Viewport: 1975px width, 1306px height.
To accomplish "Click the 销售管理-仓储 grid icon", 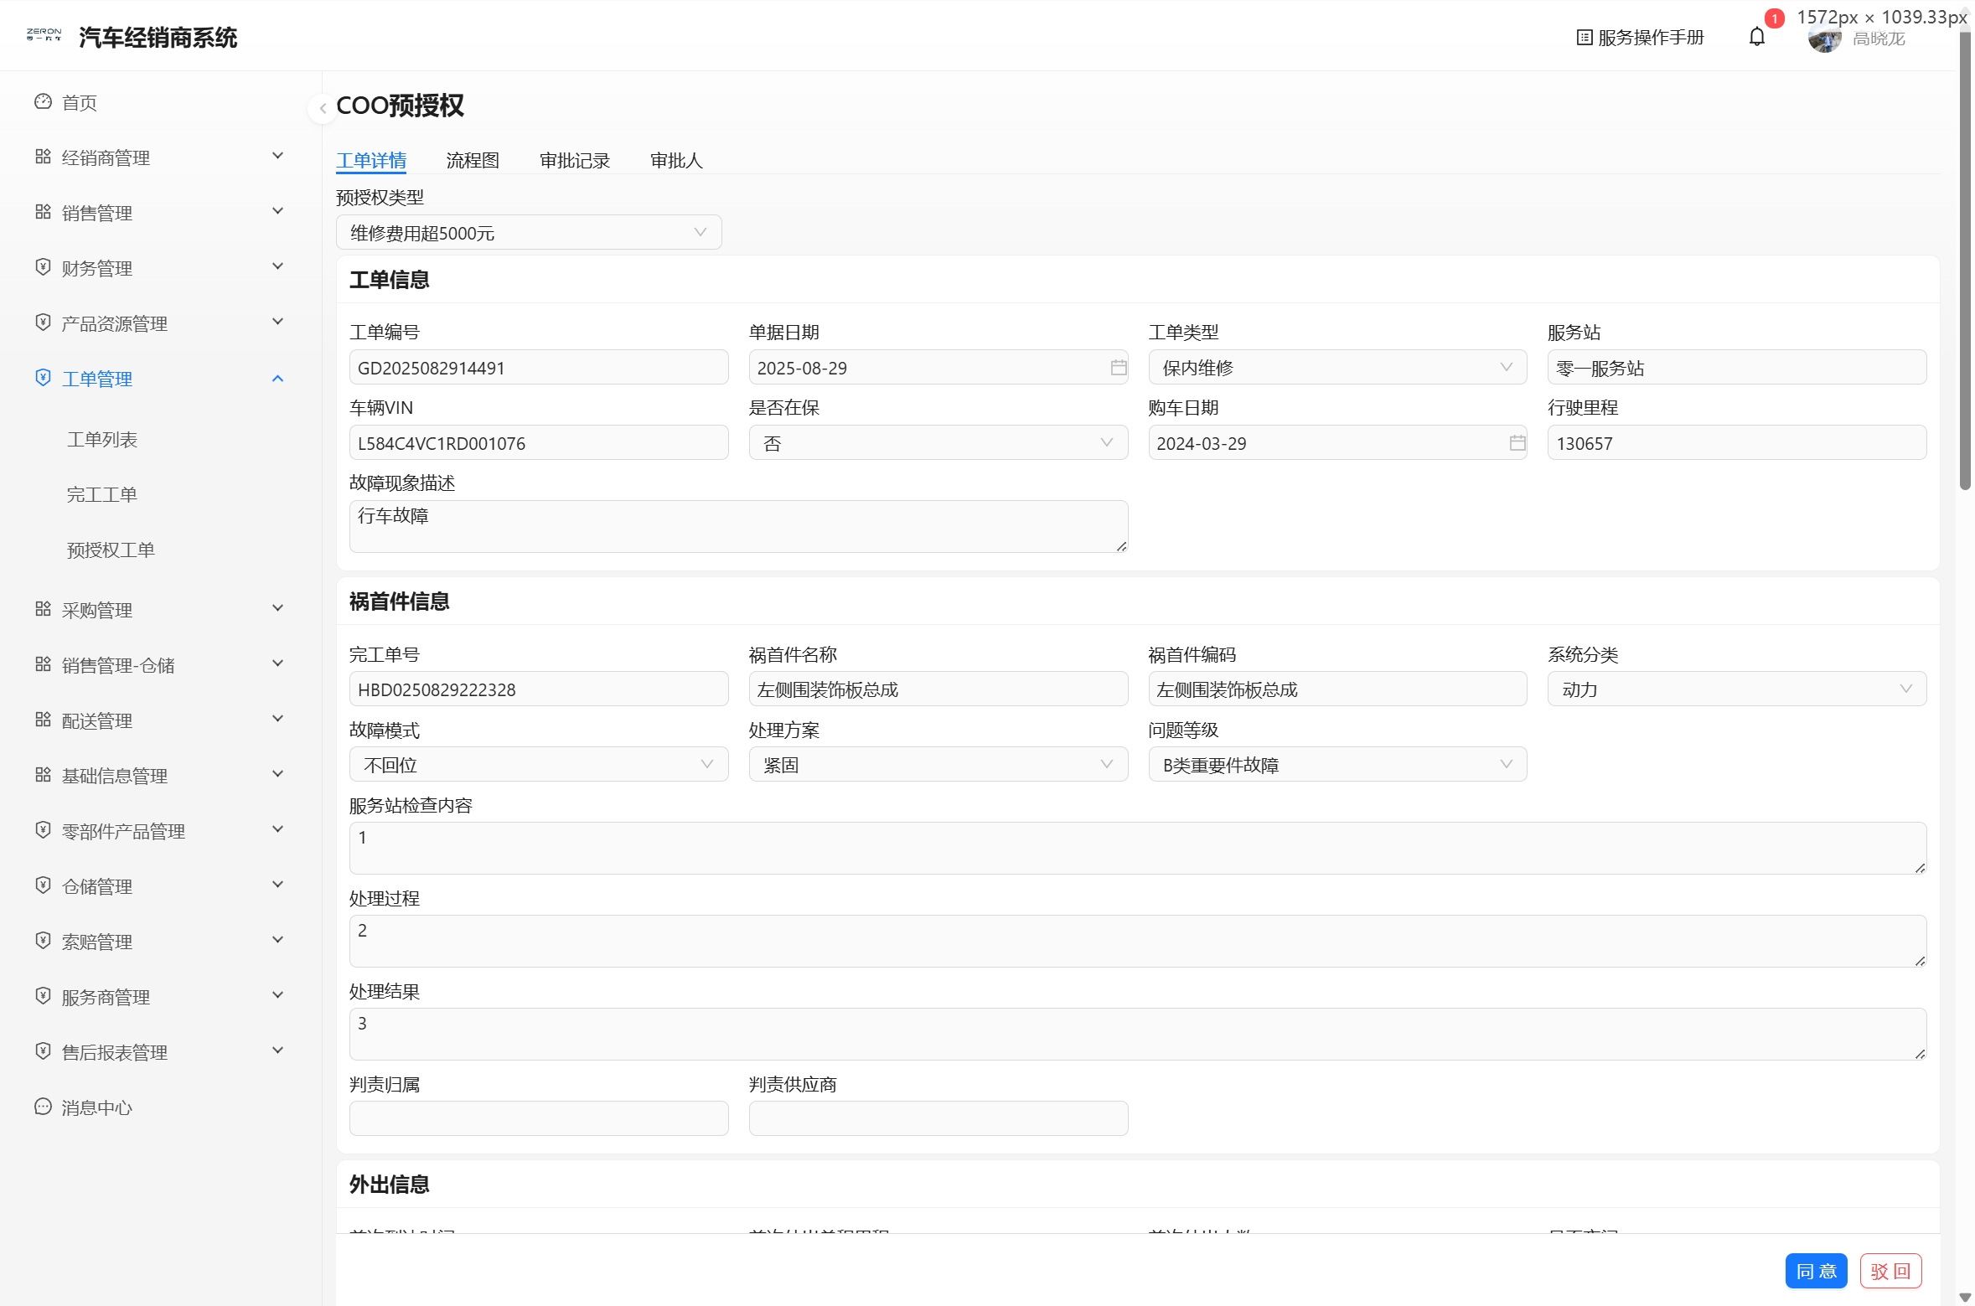I will click(44, 664).
